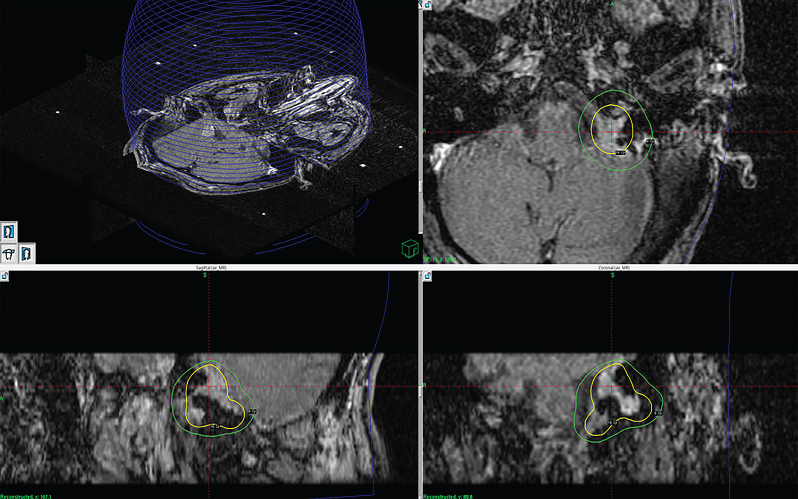Click the tilted-frame head view icon
This screenshot has height=499, width=798.
pyautogui.click(x=27, y=254)
